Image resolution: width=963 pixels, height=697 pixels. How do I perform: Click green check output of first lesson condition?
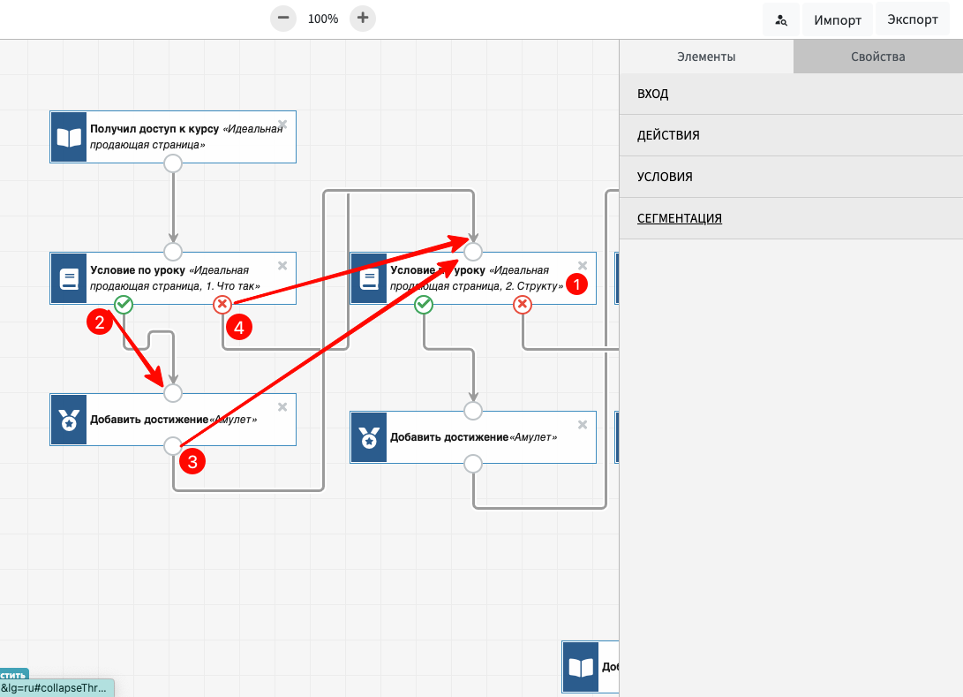124,305
